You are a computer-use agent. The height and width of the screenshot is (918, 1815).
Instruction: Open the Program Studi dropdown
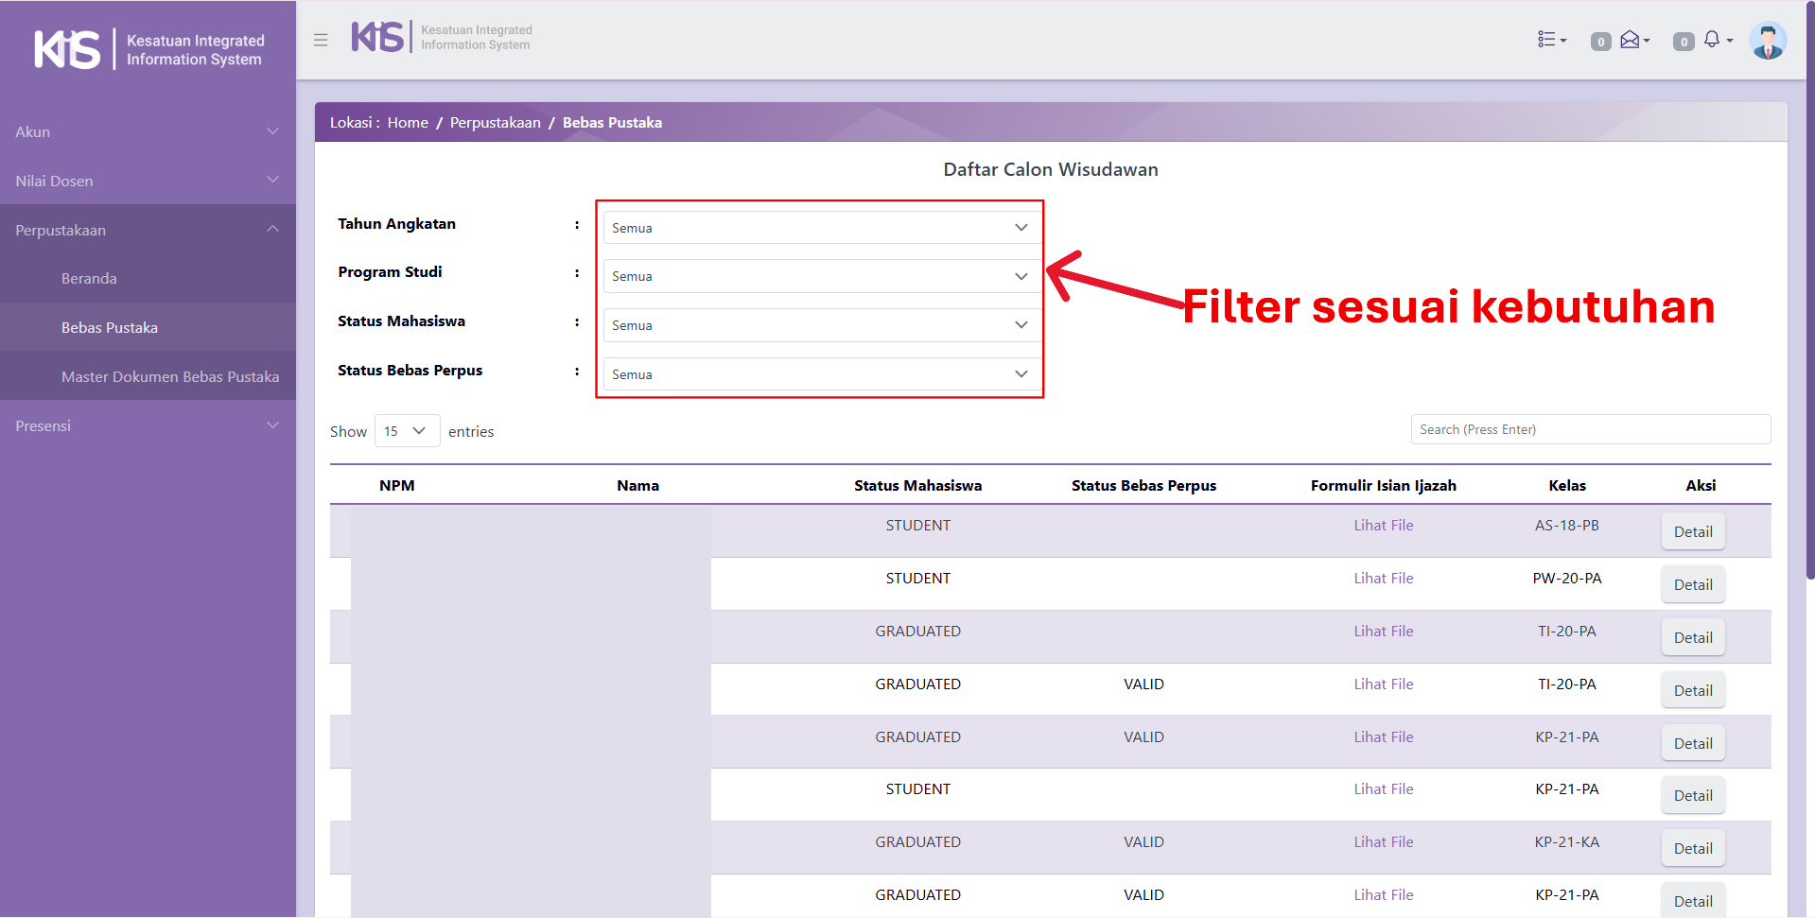[819, 276]
